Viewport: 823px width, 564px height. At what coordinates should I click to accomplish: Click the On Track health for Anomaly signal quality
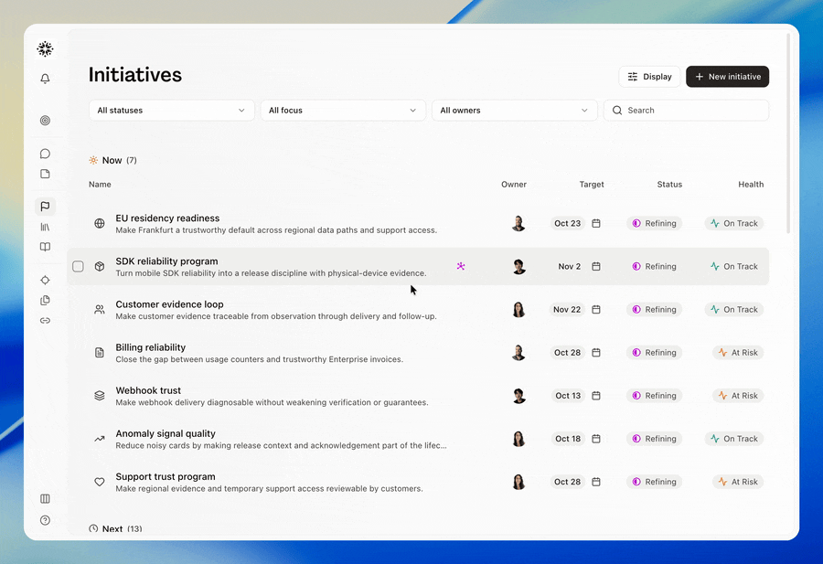point(734,439)
